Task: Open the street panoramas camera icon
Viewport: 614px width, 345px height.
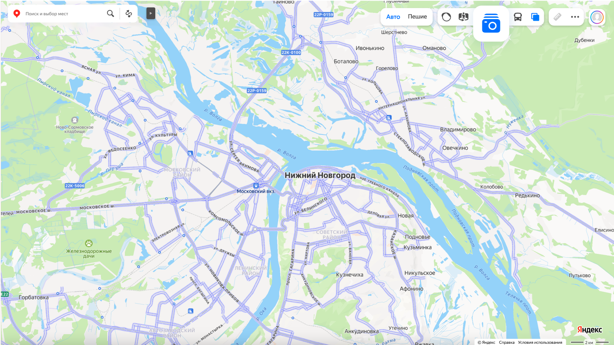Action: click(x=491, y=24)
